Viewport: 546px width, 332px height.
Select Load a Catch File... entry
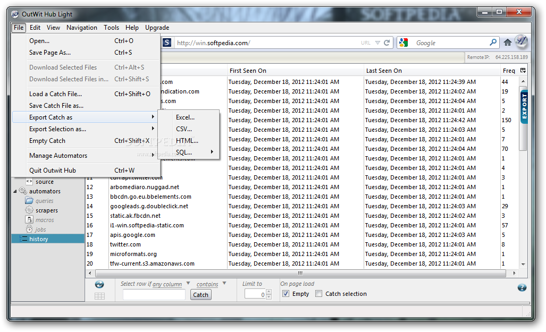click(x=86, y=94)
